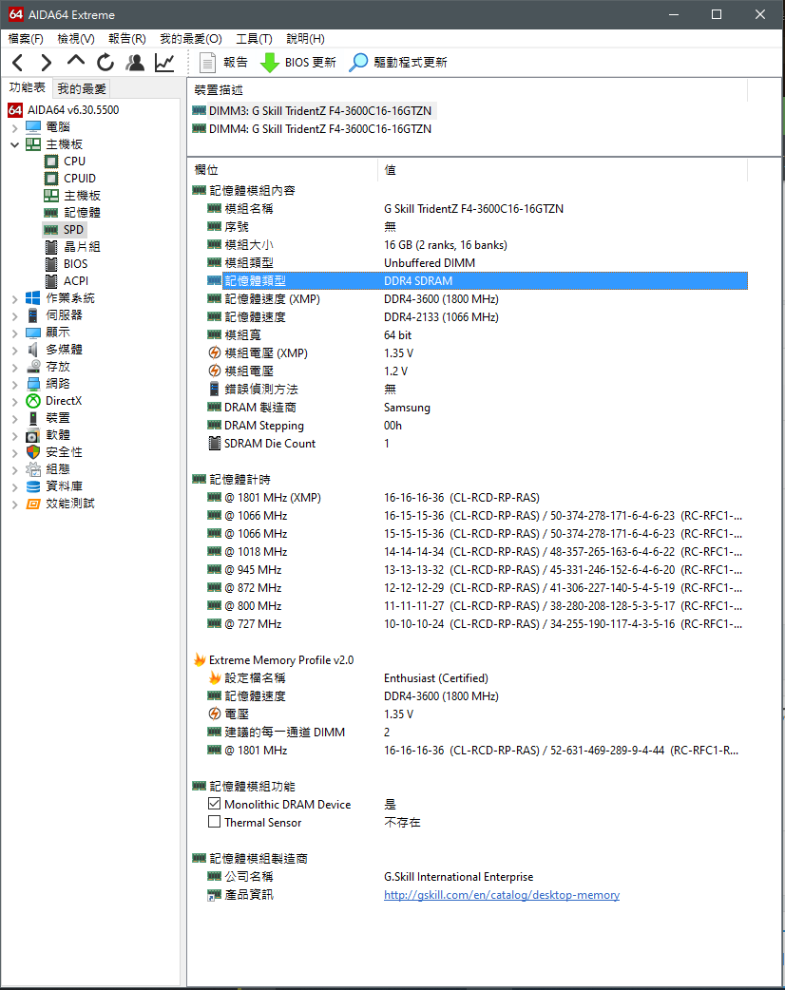Click the 報告 report document icon

[207, 63]
